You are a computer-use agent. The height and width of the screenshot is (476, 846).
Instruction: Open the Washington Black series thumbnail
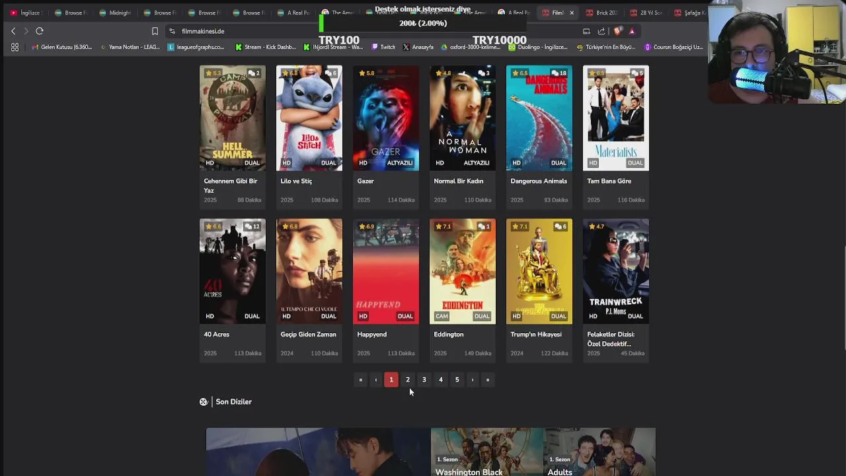click(487, 452)
